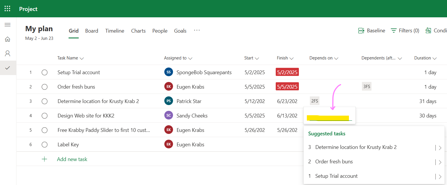Mark Label Key task complete

point(45,145)
